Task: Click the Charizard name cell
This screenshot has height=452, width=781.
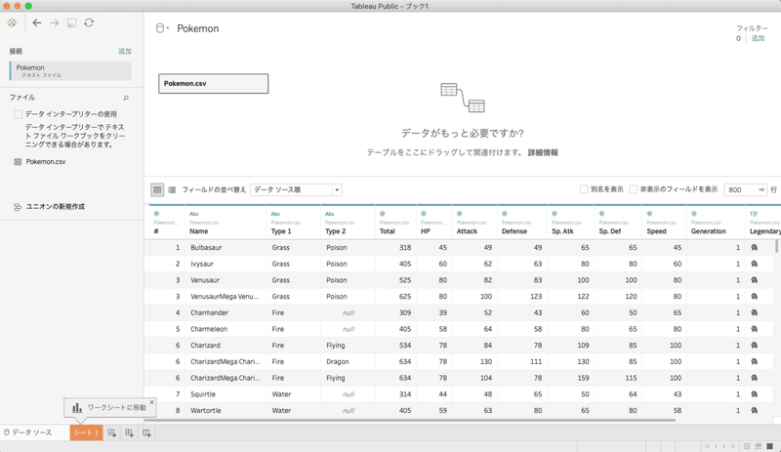Action: point(226,346)
